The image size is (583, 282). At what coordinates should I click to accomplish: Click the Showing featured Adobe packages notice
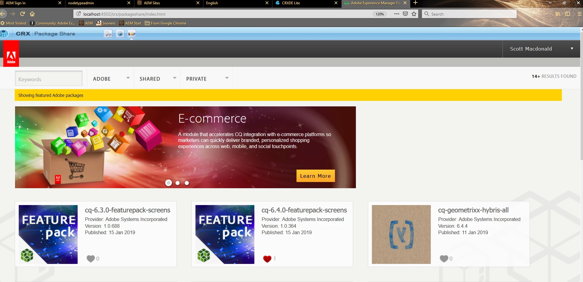click(288, 95)
